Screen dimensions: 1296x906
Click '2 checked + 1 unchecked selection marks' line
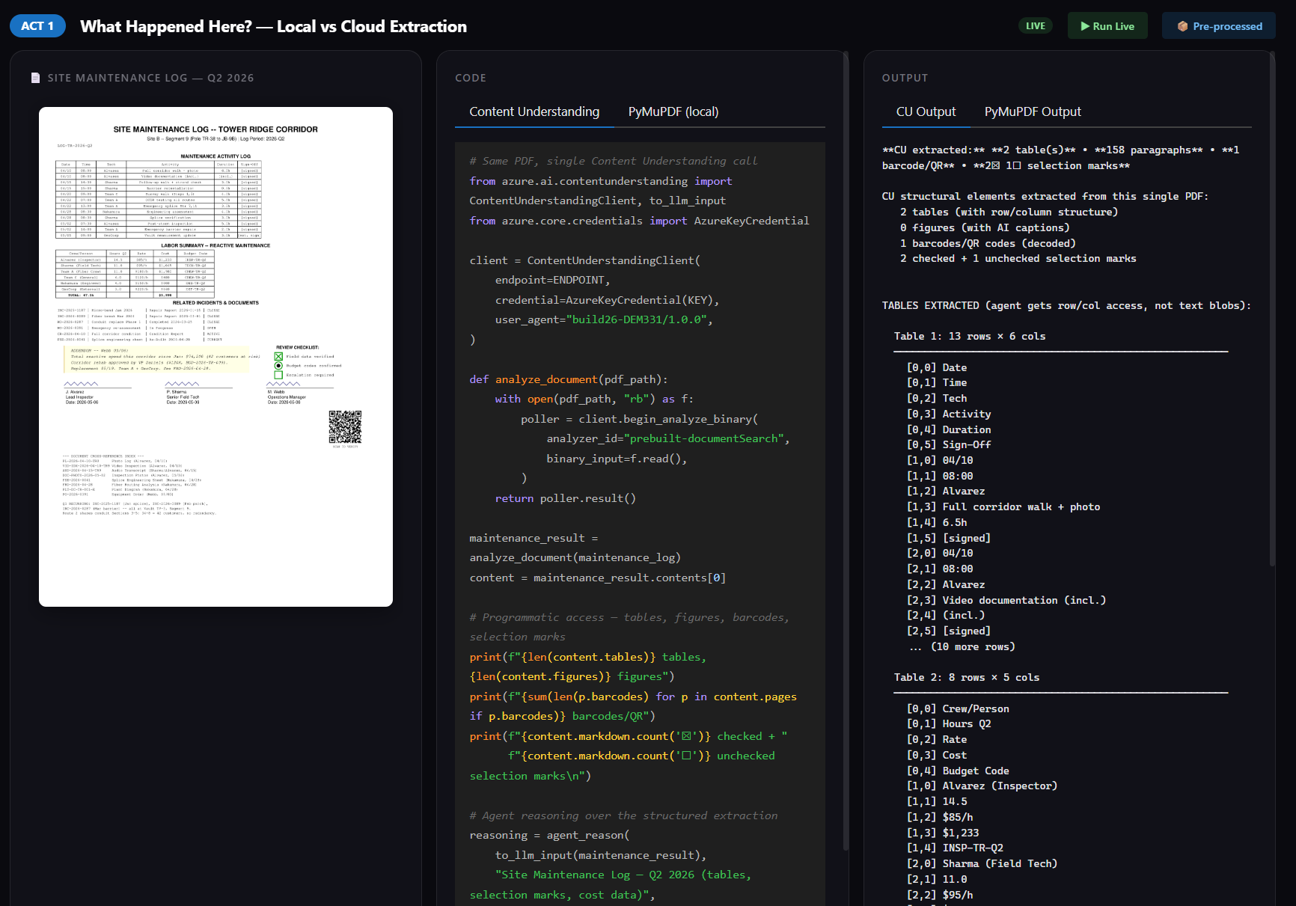1018,258
